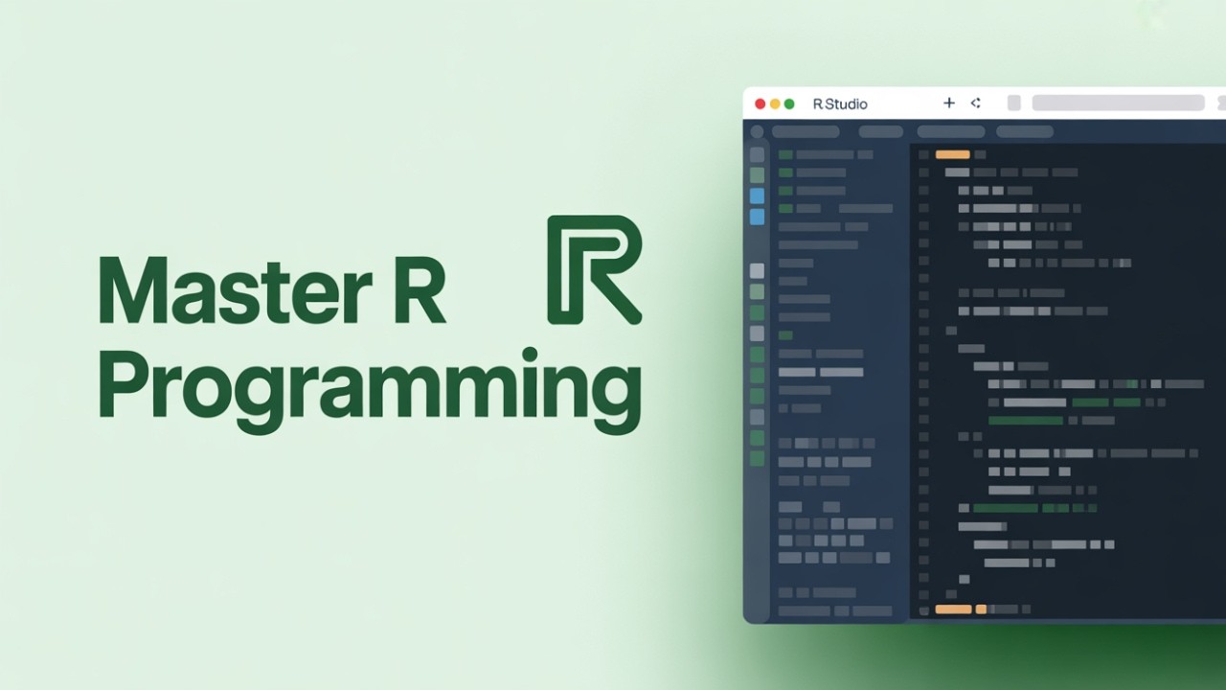1226x690 pixels.
Task: Minimize R Studio using the yellow button
Action: [775, 103]
